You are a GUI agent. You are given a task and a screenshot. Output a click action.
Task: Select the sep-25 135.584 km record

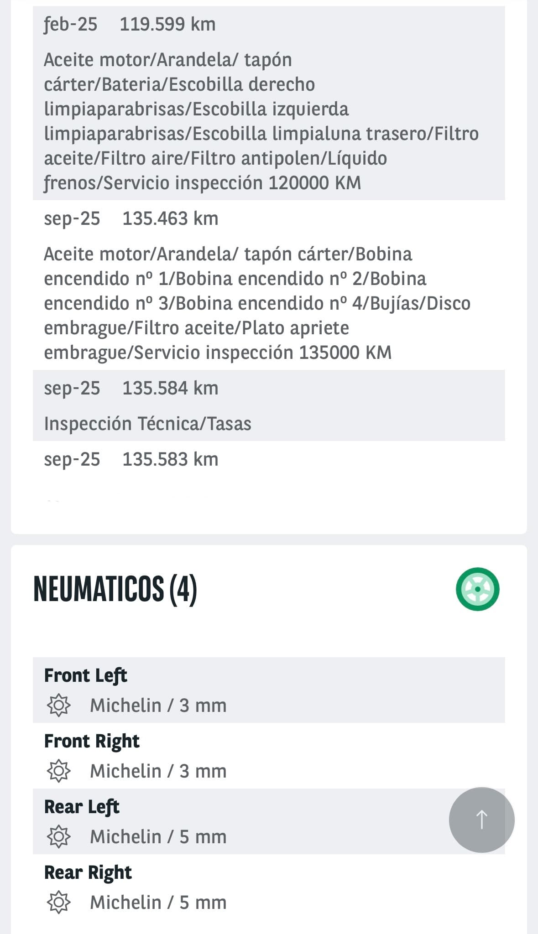[x=131, y=388]
